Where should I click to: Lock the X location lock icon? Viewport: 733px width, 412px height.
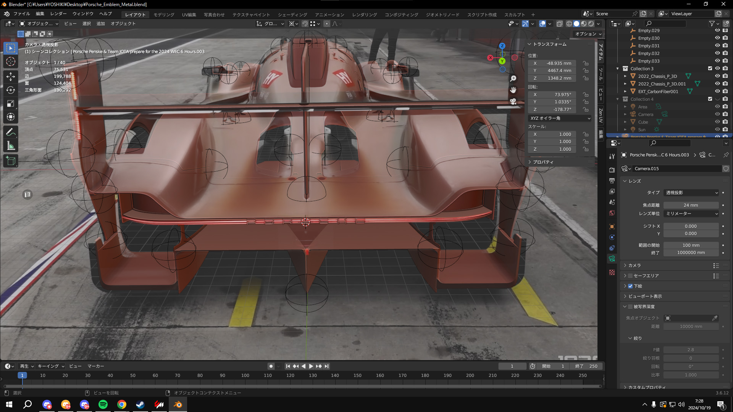pos(586,63)
